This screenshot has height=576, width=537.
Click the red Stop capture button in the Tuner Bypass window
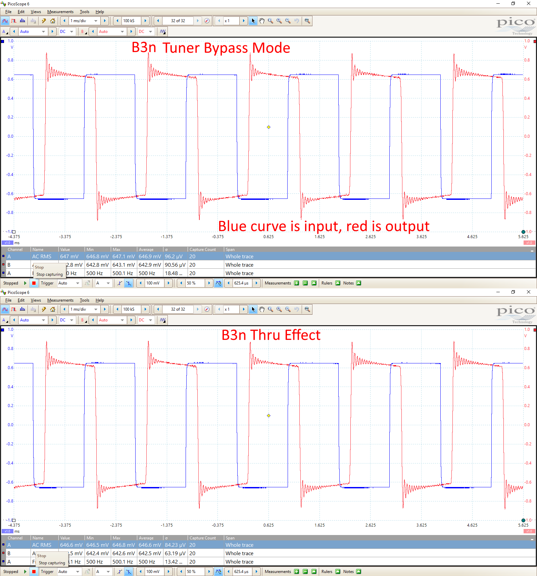pos(34,283)
